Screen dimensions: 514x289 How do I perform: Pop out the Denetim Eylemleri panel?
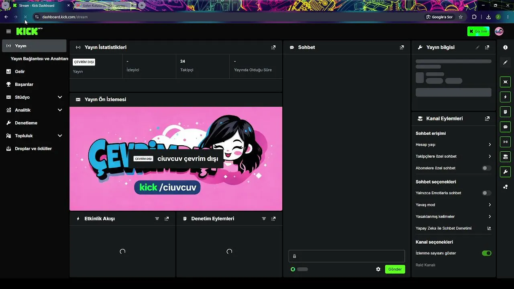click(x=273, y=219)
